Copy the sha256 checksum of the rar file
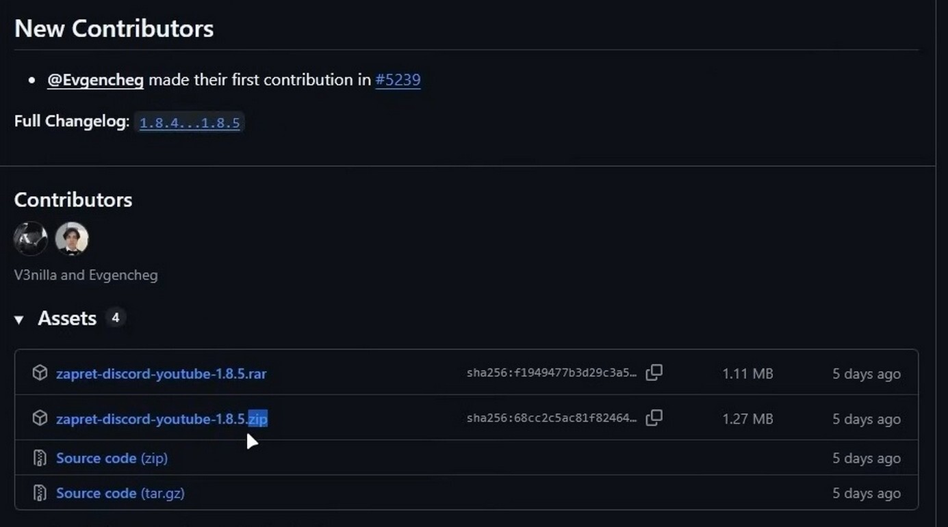 [x=654, y=373]
